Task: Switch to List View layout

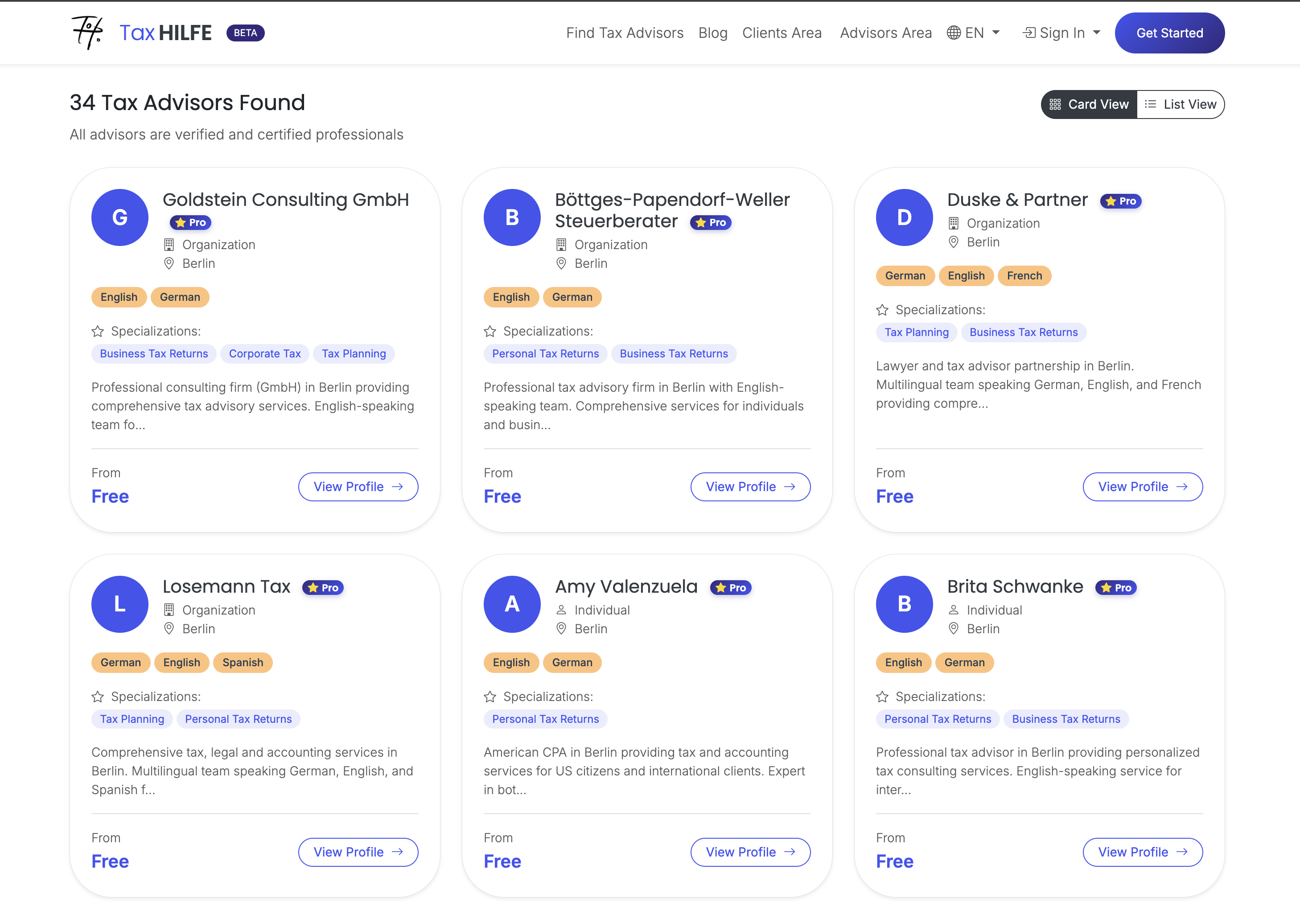Action: tap(1180, 104)
